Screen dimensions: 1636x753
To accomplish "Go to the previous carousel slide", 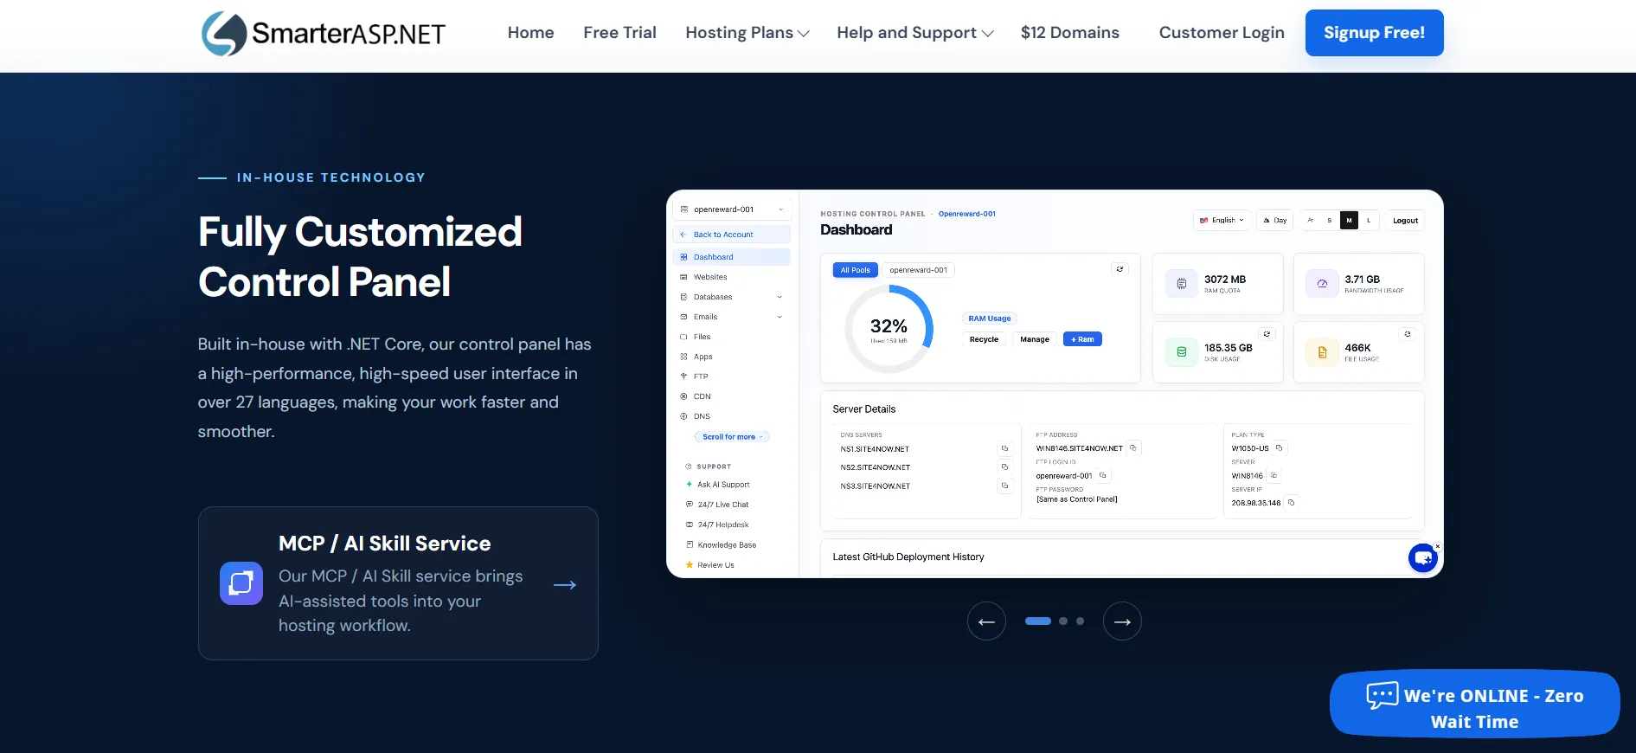I will [986, 621].
